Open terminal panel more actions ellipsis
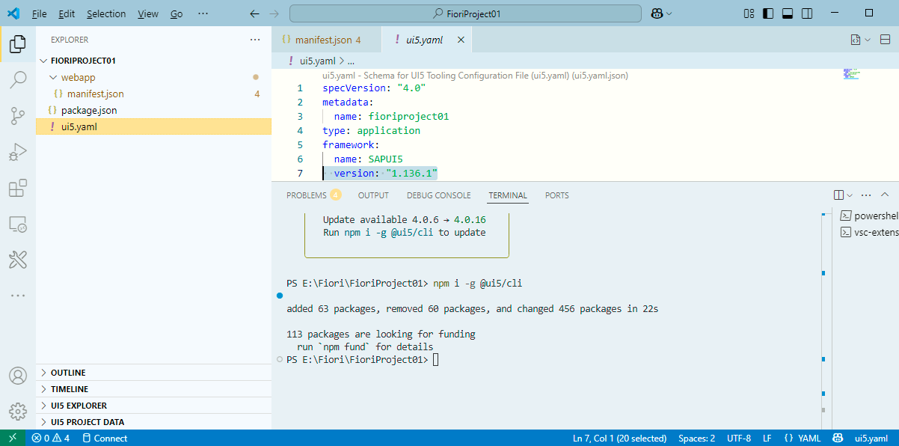 pyautogui.click(x=866, y=195)
